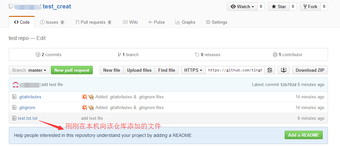Open commit hash 52b792d
Image resolution: width=340 pixels, height=146 pixels.
(288, 85)
